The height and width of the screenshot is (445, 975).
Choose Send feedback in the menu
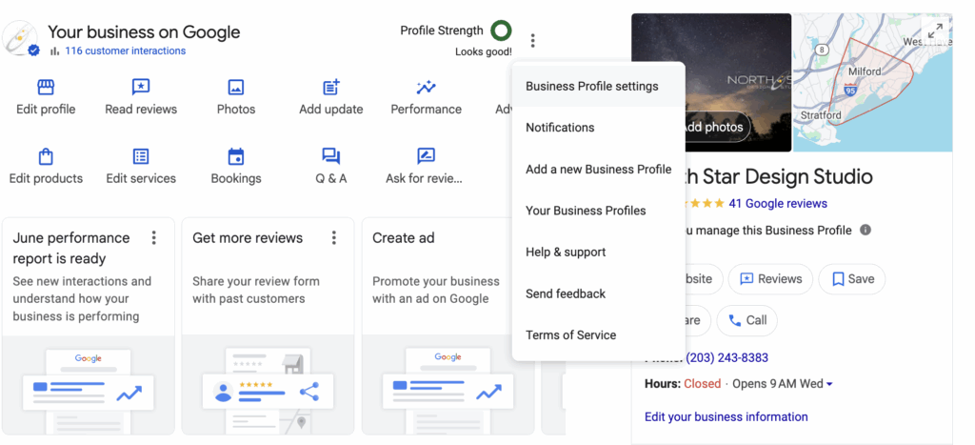coord(598,293)
